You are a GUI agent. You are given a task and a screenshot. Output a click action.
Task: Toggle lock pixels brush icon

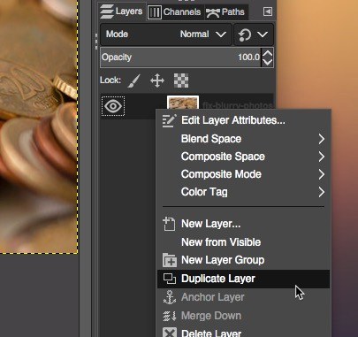(134, 80)
